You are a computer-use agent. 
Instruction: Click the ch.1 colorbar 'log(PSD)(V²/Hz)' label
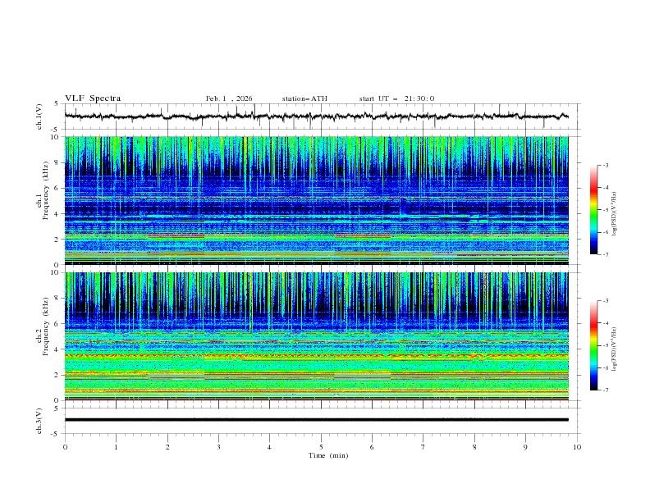pos(615,214)
